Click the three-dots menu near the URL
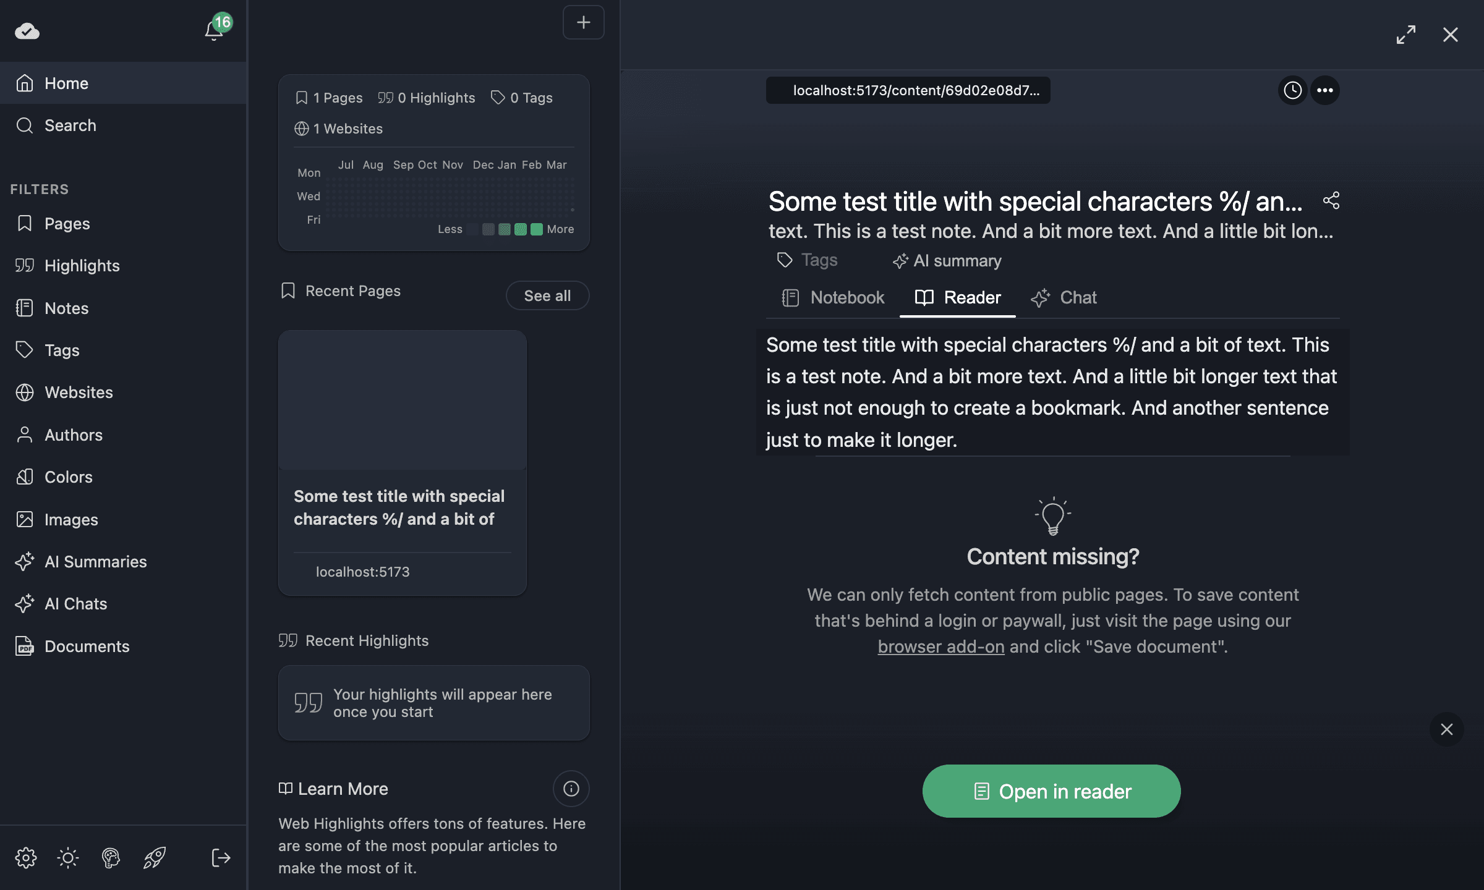 [1325, 90]
